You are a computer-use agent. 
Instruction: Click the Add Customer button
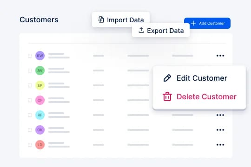207,23
